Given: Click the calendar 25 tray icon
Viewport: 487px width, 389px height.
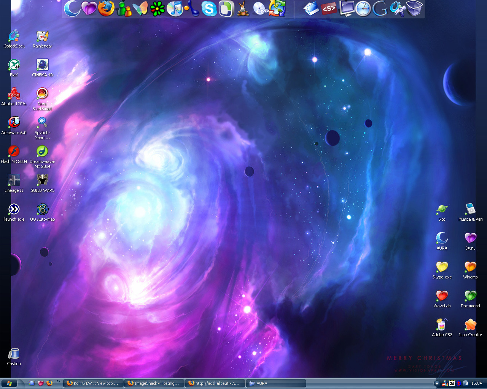Looking at the screenshot, I should [x=452, y=383].
